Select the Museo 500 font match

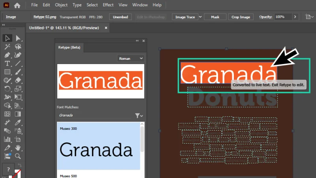pos(98,174)
